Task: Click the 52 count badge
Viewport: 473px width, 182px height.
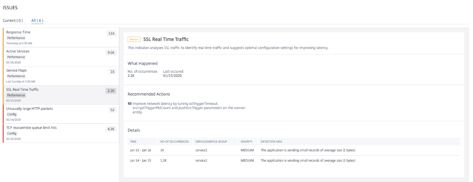Action: 112,110
